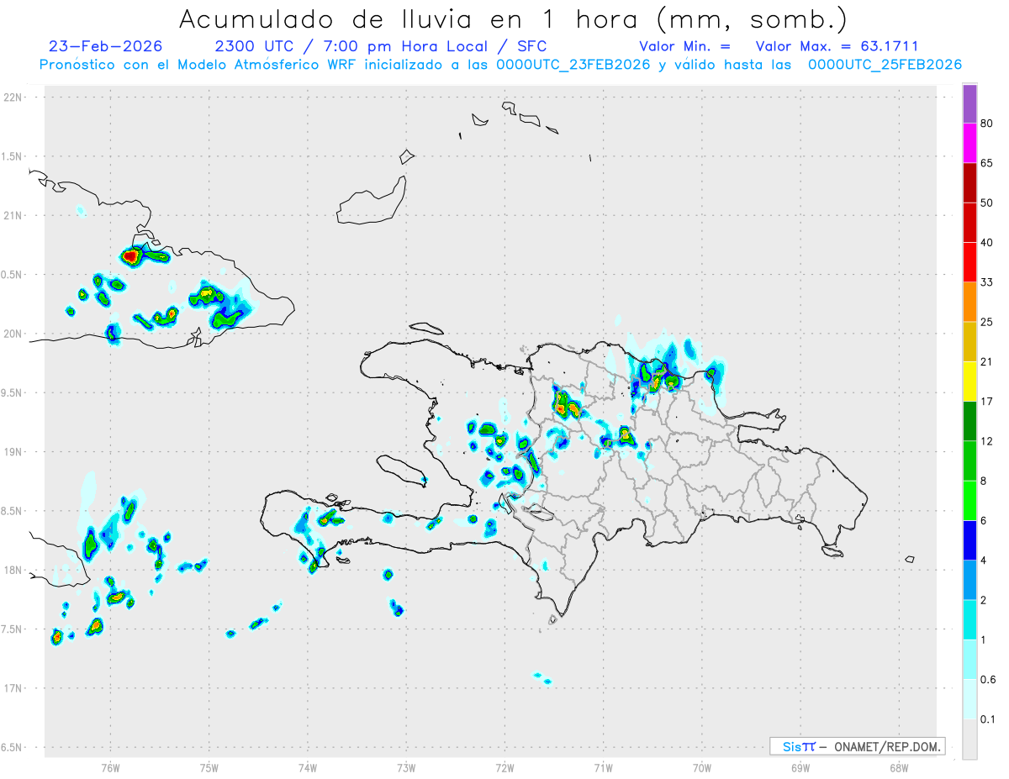Click the colorbar value '65'
Screen dimensions: 1009x779
coord(987,163)
